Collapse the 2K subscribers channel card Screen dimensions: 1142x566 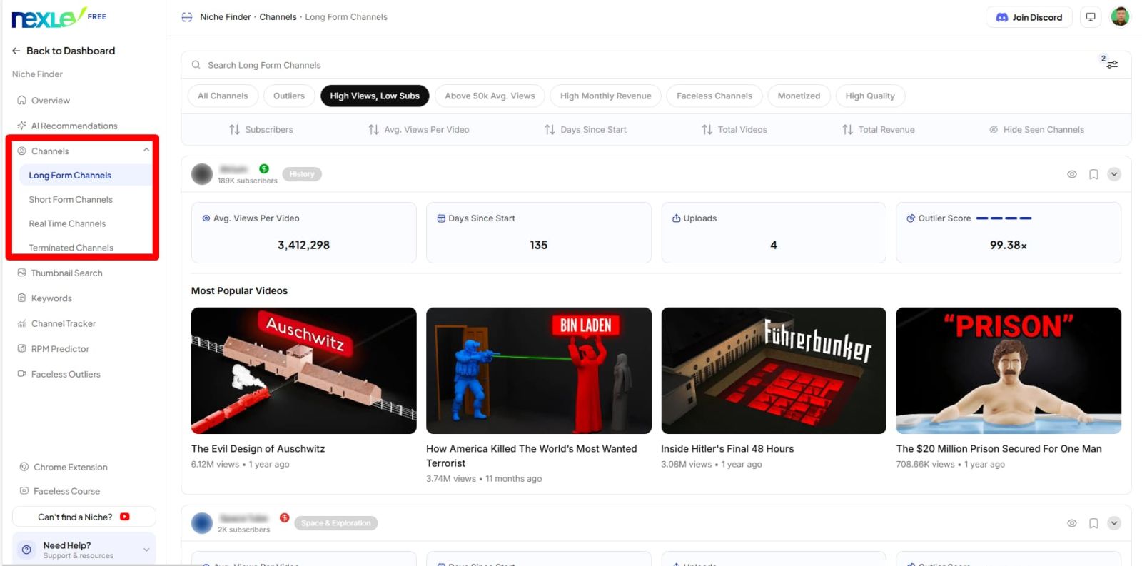coord(1114,523)
